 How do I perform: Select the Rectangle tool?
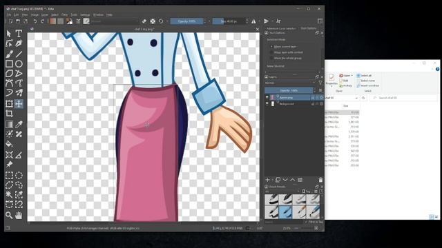(9, 64)
